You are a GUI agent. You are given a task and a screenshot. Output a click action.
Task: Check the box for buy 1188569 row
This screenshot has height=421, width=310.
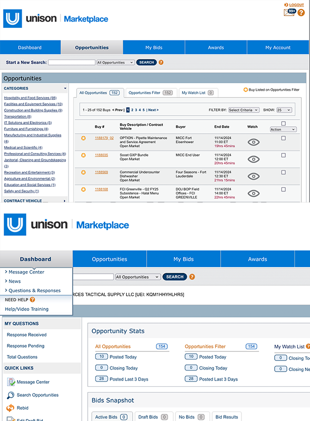click(283, 172)
